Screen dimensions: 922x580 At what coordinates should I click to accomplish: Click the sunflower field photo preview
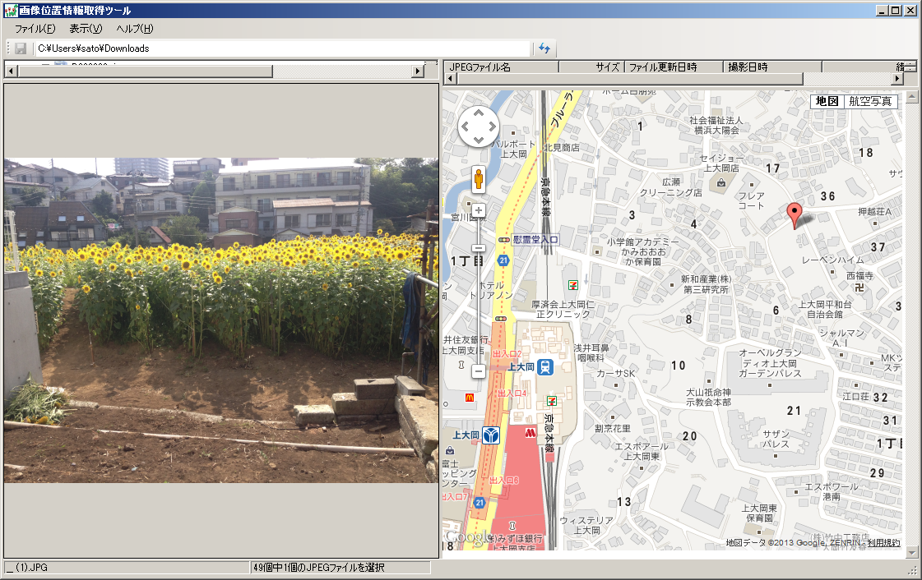click(220, 320)
